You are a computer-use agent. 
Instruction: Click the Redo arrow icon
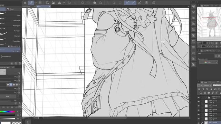[76, 3]
